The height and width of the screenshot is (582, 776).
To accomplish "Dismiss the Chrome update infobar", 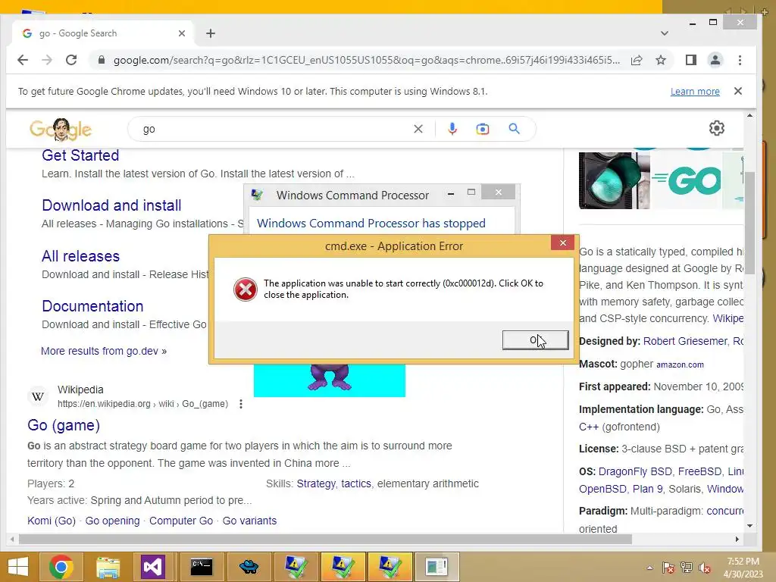I will pos(738,91).
